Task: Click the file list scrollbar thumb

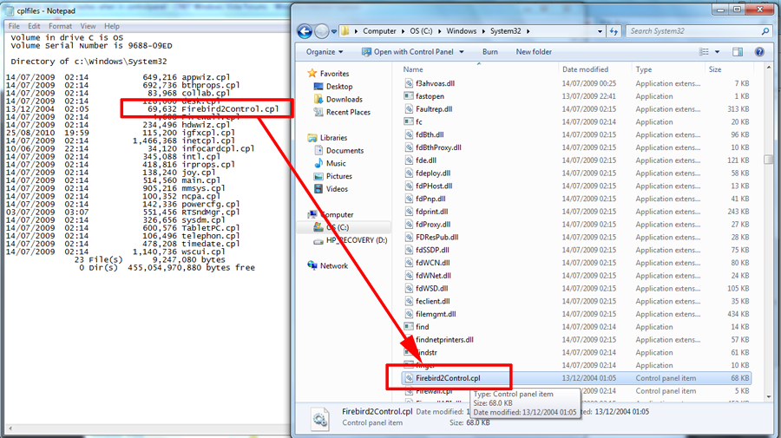Action: pyautogui.click(x=768, y=160)
